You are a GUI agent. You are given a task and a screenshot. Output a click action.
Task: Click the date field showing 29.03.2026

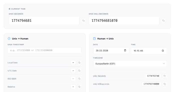tap(111, 50)
